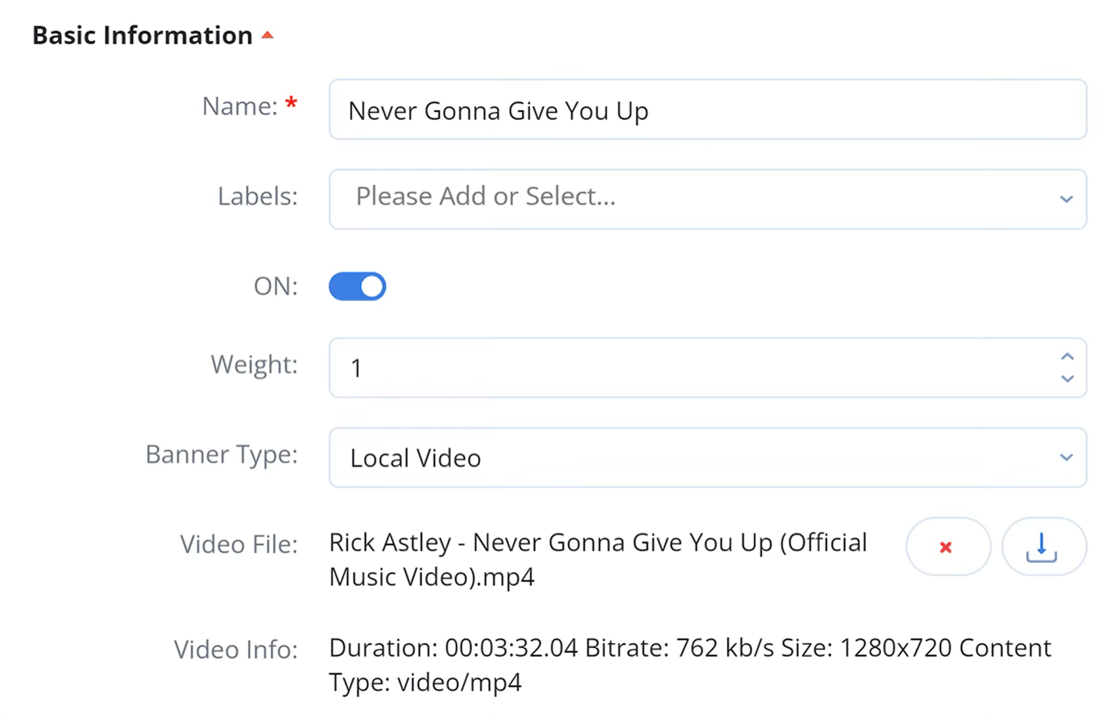1104x715 pixels.
Task: Click the 'Banner Type:' field label
Action: (x=221, y=455)
